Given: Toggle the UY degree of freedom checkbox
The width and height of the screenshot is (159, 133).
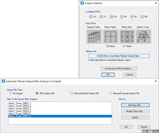Looking at the screenshot, I should (102, 17).
